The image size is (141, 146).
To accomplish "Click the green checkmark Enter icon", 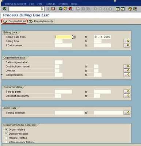I will point(4,9).
